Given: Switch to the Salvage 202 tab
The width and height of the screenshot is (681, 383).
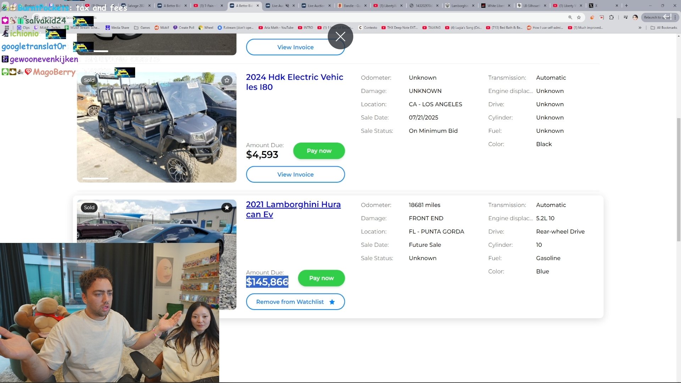Looking at the screenshot, I should [x=135, y=6].
